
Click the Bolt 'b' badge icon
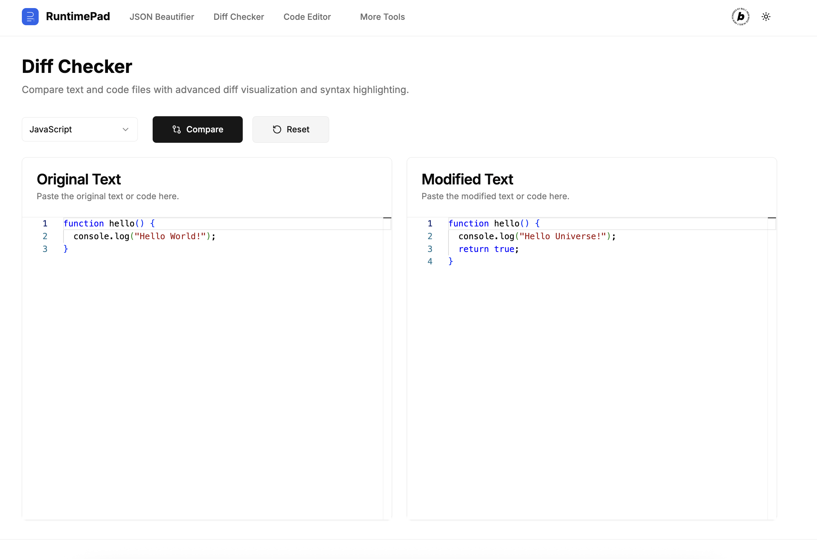point(740,16)
